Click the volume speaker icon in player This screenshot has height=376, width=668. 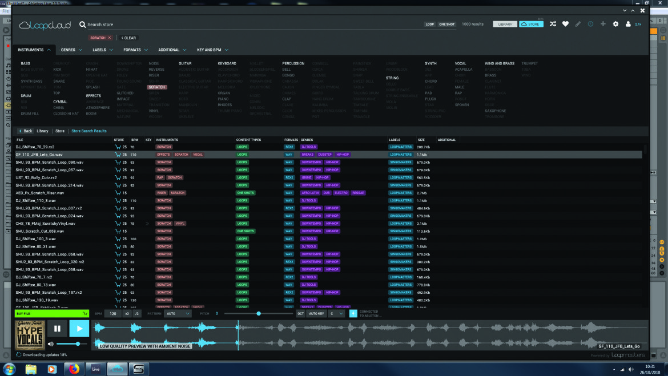click(x=51, y=343)
